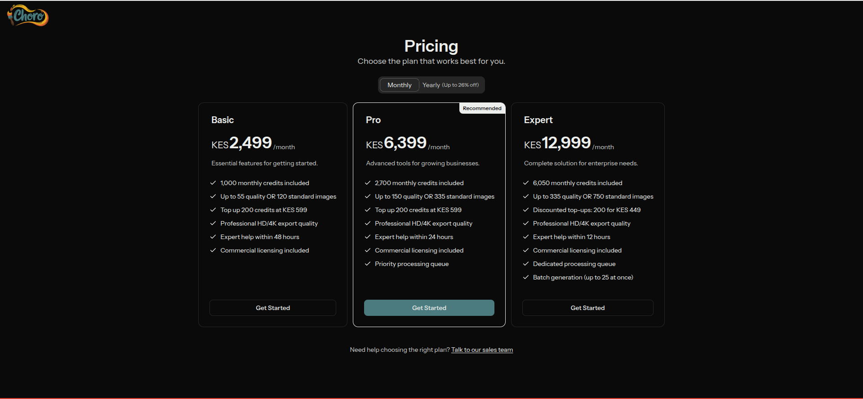The image size is (863, 399).
Task: Get started with the Pro plan
Action: click(x=429, y=308)
